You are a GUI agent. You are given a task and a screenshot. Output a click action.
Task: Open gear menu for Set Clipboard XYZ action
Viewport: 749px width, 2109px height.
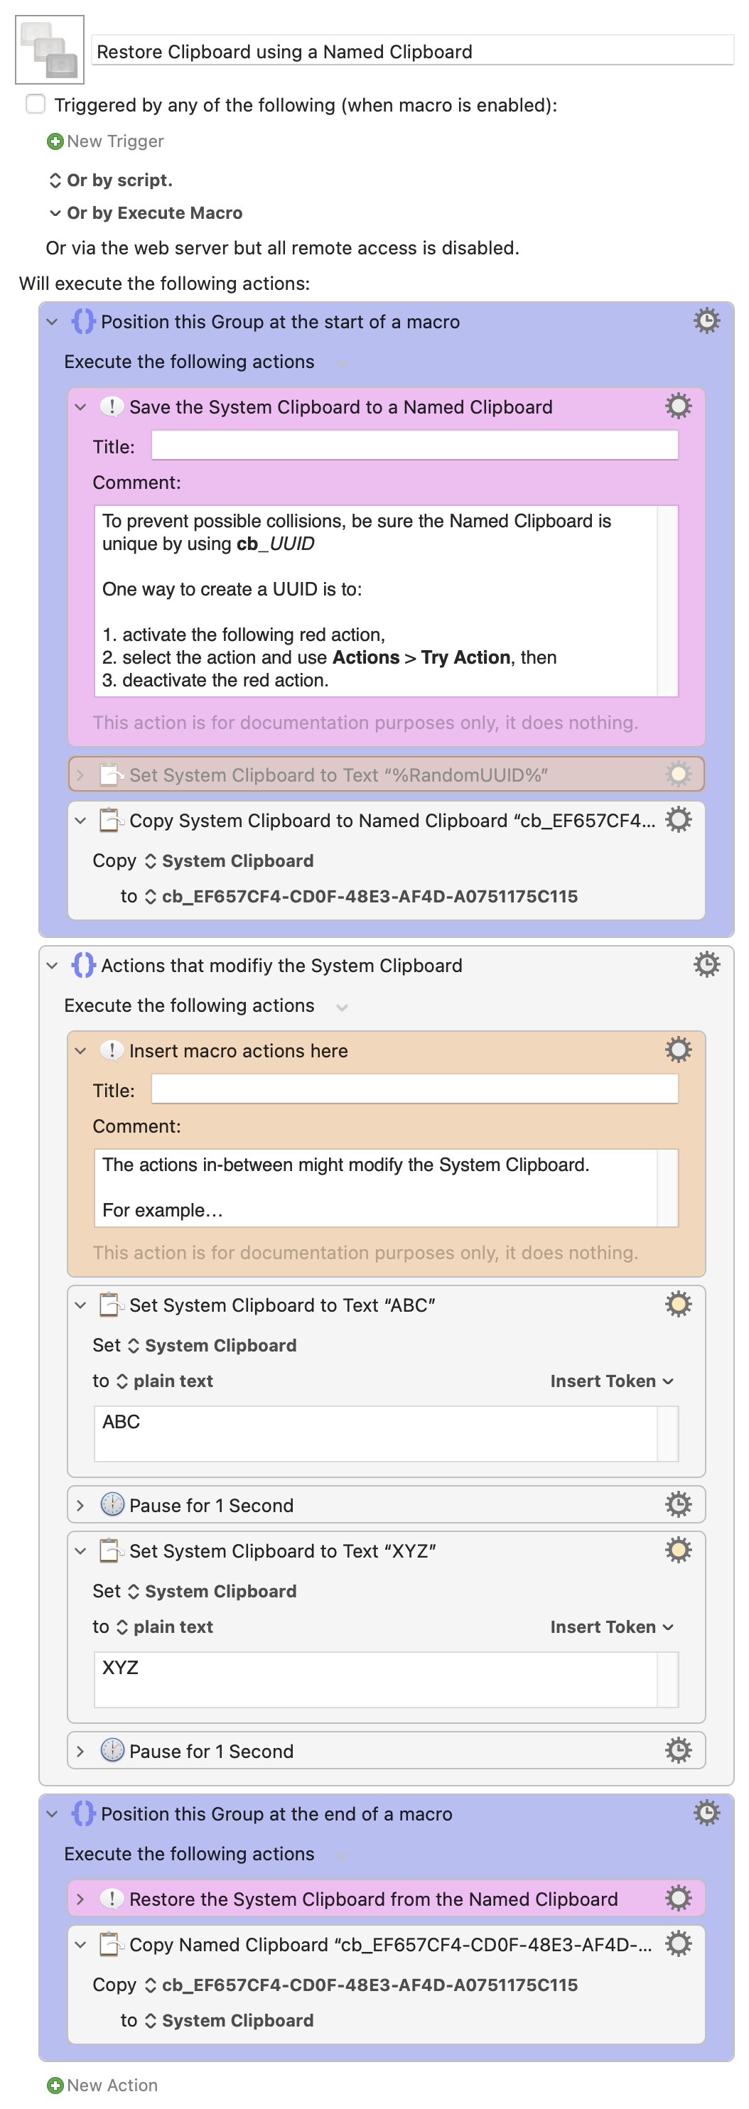(678, 1550)
